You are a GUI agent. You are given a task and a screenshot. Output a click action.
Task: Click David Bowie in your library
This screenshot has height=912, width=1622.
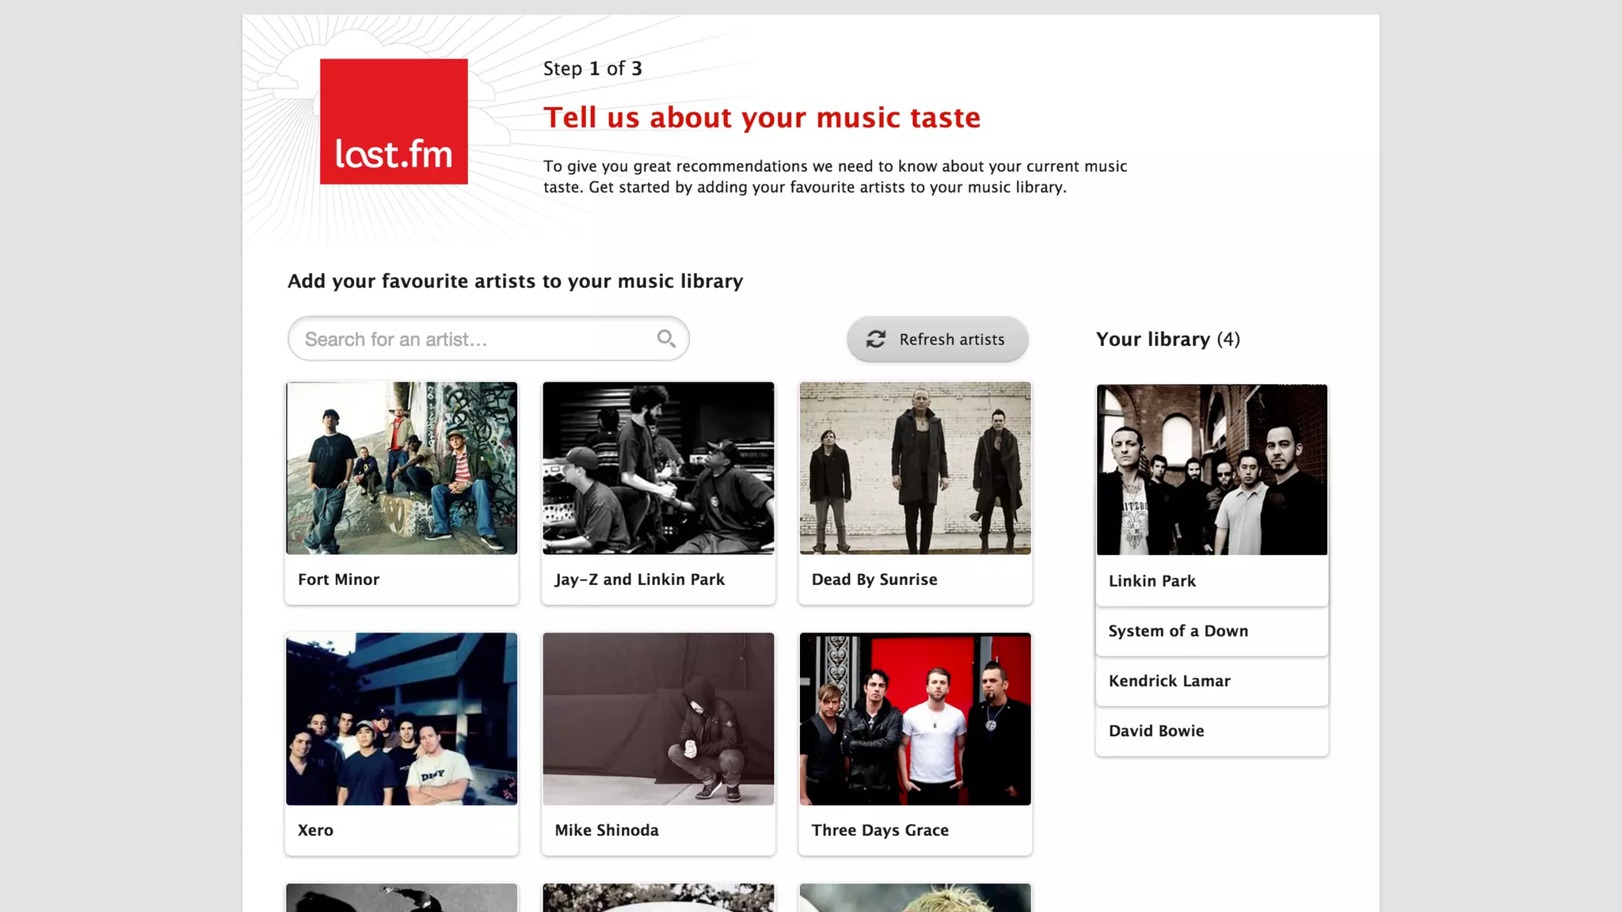1156,731
